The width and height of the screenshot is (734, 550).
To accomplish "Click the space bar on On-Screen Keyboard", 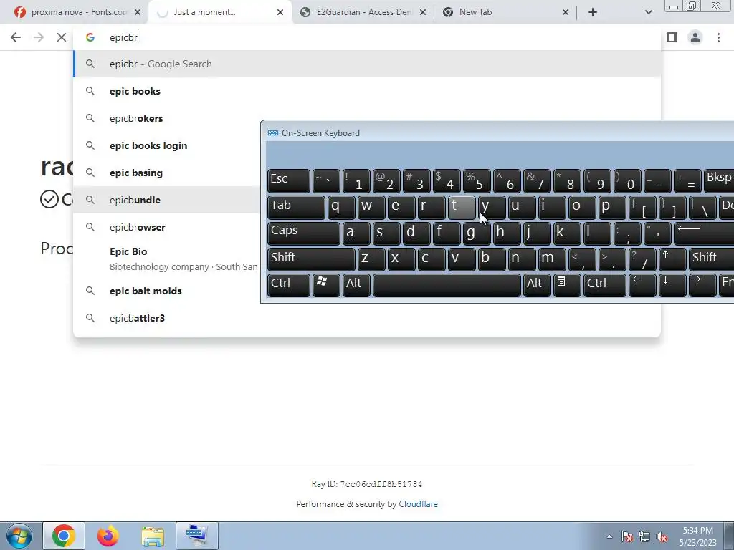I will [x=447, y=285].
